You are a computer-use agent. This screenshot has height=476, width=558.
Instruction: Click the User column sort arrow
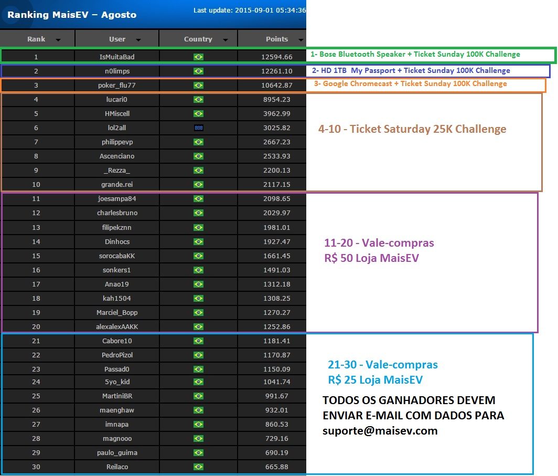point(138,40)
